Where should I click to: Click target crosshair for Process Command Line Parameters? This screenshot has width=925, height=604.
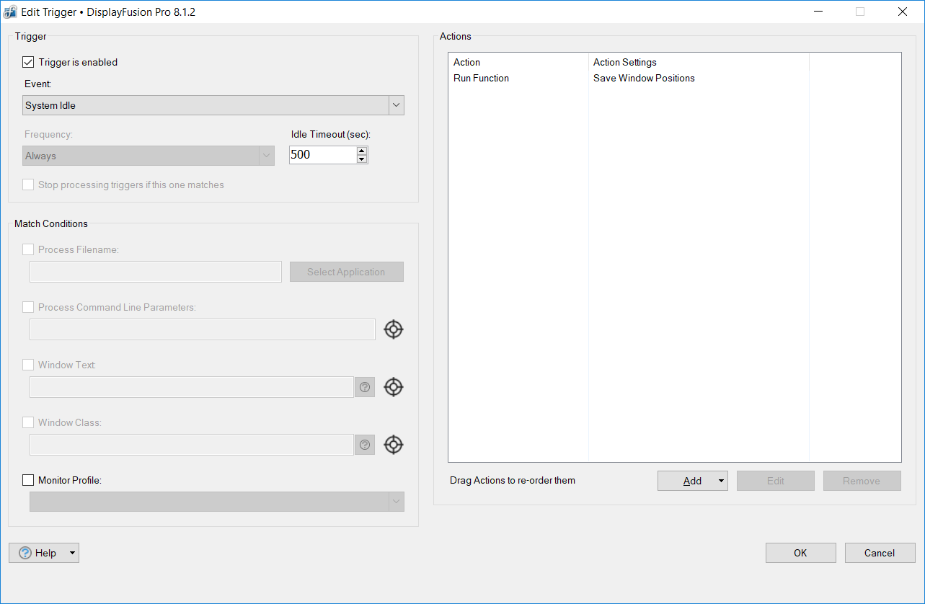393,329
